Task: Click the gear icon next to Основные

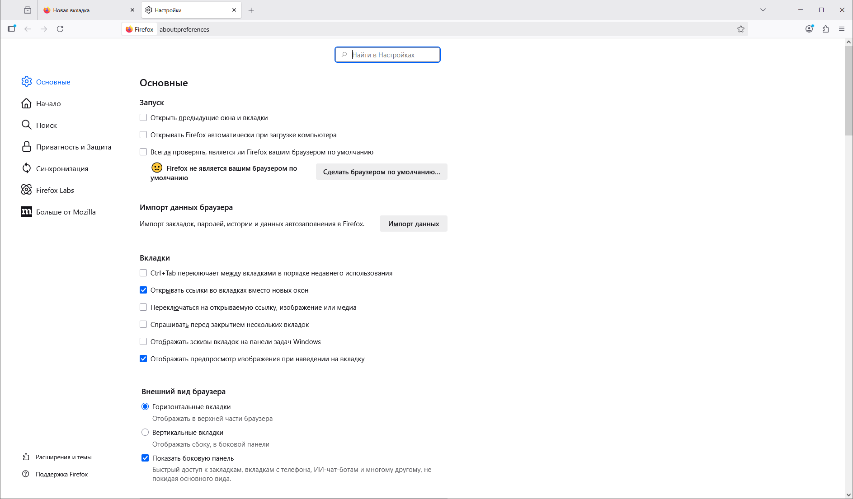Action: click(x=27, y=81)
